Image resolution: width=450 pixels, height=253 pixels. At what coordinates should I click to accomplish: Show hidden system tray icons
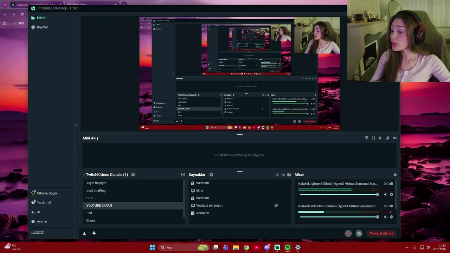(x=407, y=247)
